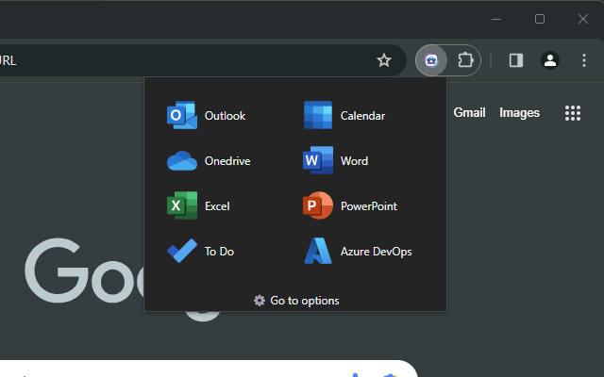604x377 pixels.
Task: Select the Outlook text label
Action: (x=225, y=116)
